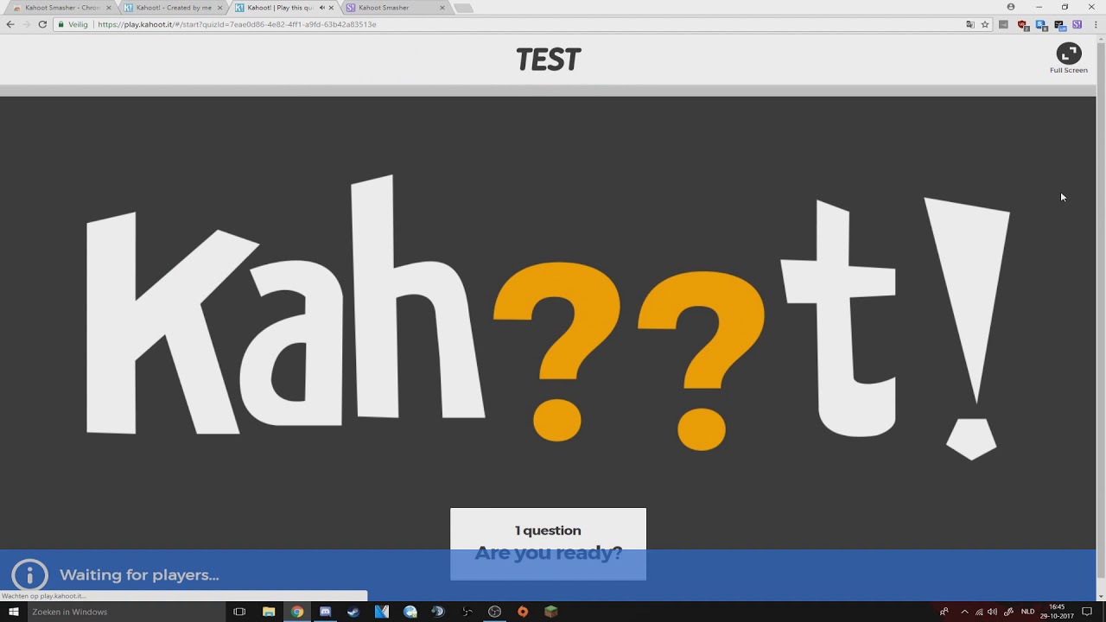Open a new tab with the new-tab button
The image size is (1106, 622).
pyautogui.click(x=463, y=8)
